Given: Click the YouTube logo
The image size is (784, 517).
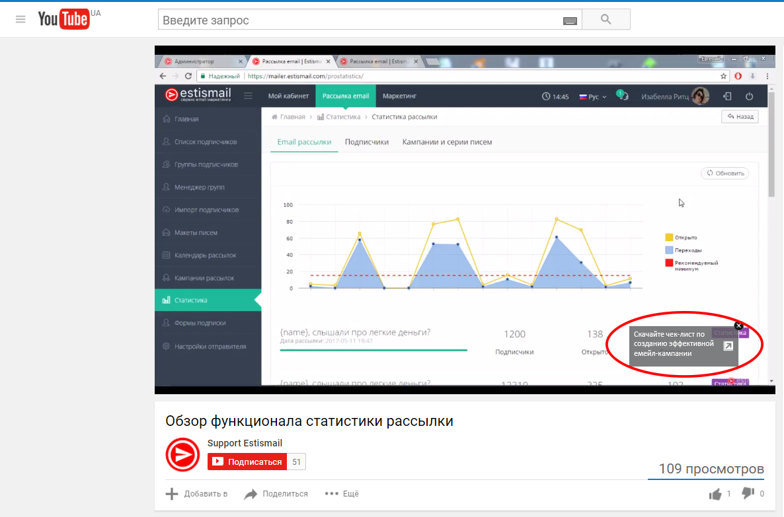Looking at the screenshot, I should point(63,19).
